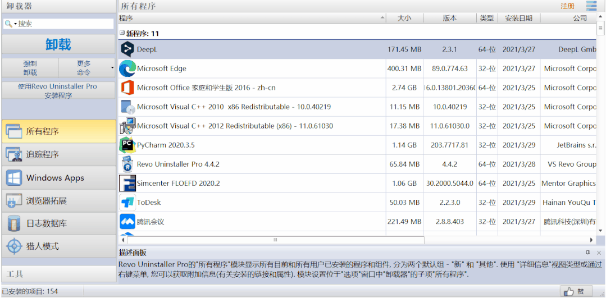The width and height of the screenshot is (606, 298).
Task: Click the ToDesk program icon
Action: [x=127, y=202]
